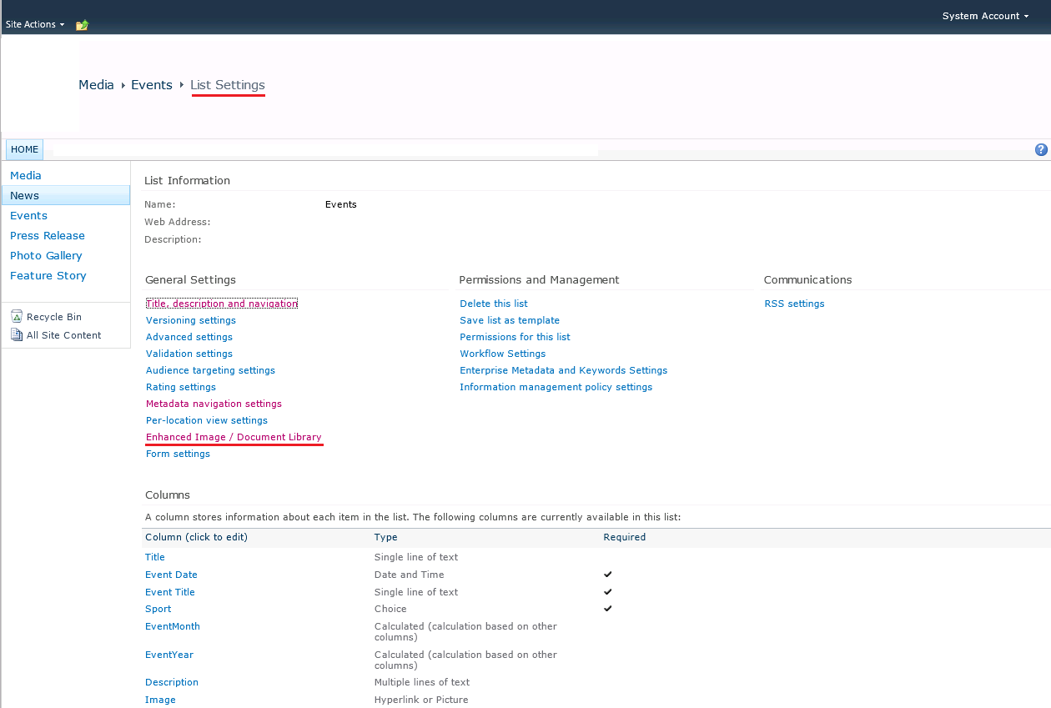Click the List Settings breadcrumb text
Image resolution: width=1051 pixels, height=708 pixels.
pyautogui.click(x=228, y=85)
